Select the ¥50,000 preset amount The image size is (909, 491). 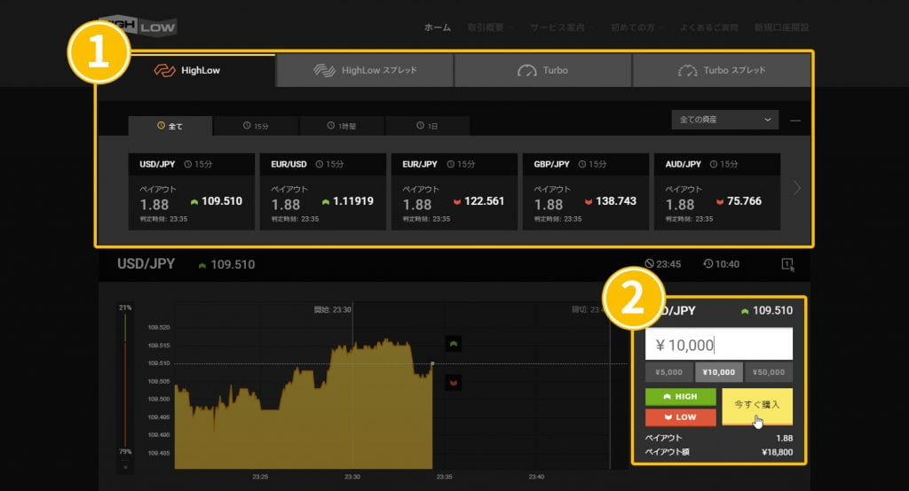[768, 373]
